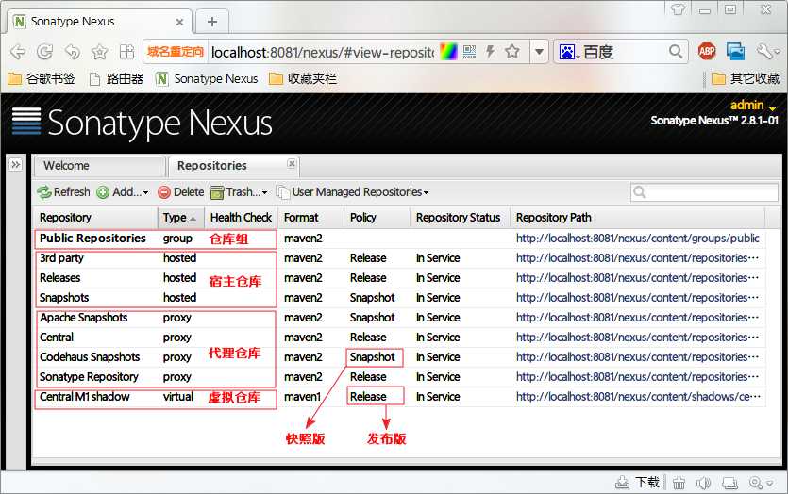Click the magnifier in the Baidu search box

coord(676,51)
